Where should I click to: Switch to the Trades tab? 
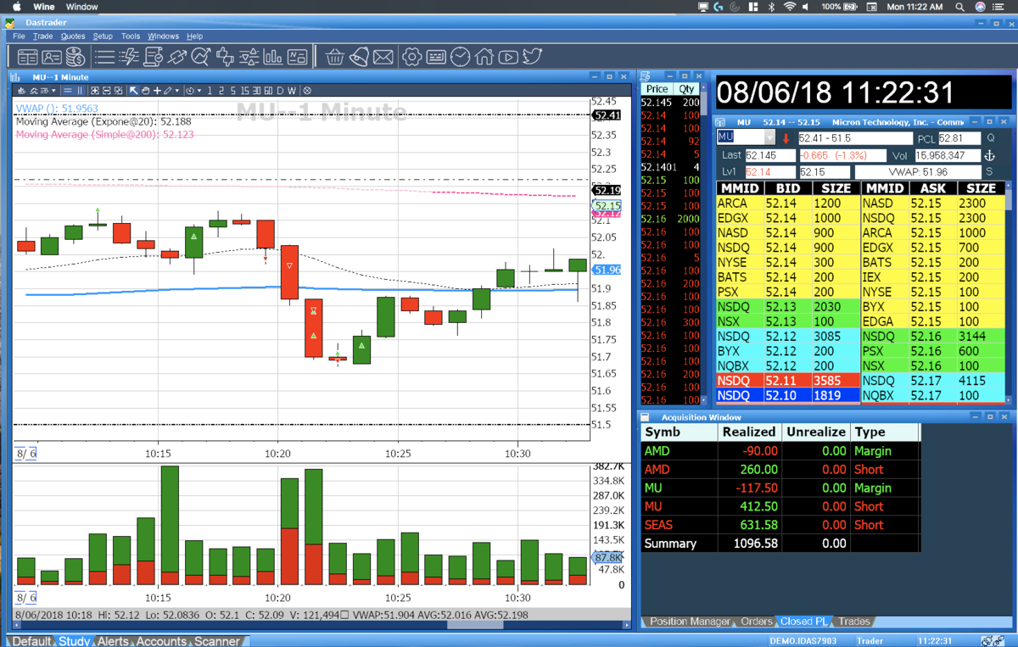(854, 622)
